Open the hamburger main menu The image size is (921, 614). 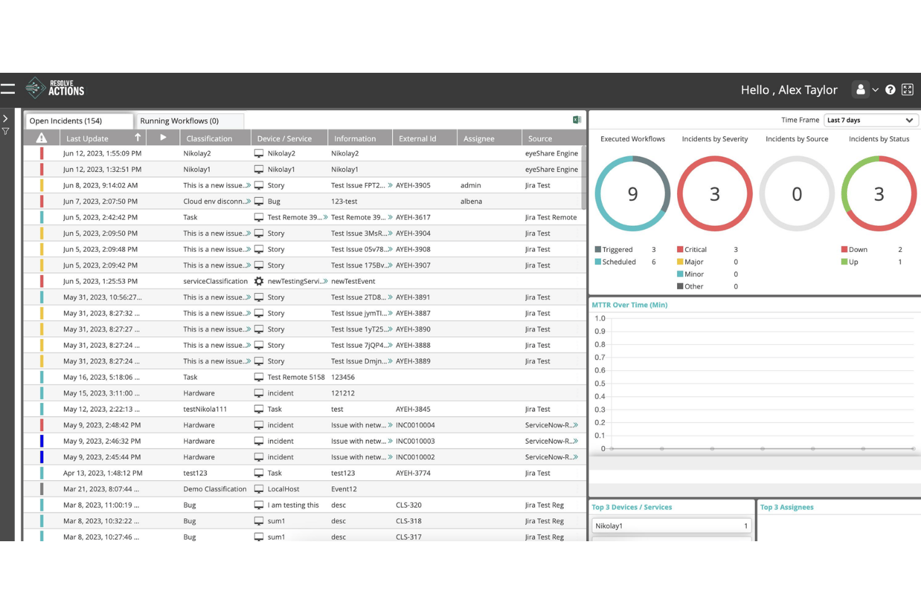[7, 89]
